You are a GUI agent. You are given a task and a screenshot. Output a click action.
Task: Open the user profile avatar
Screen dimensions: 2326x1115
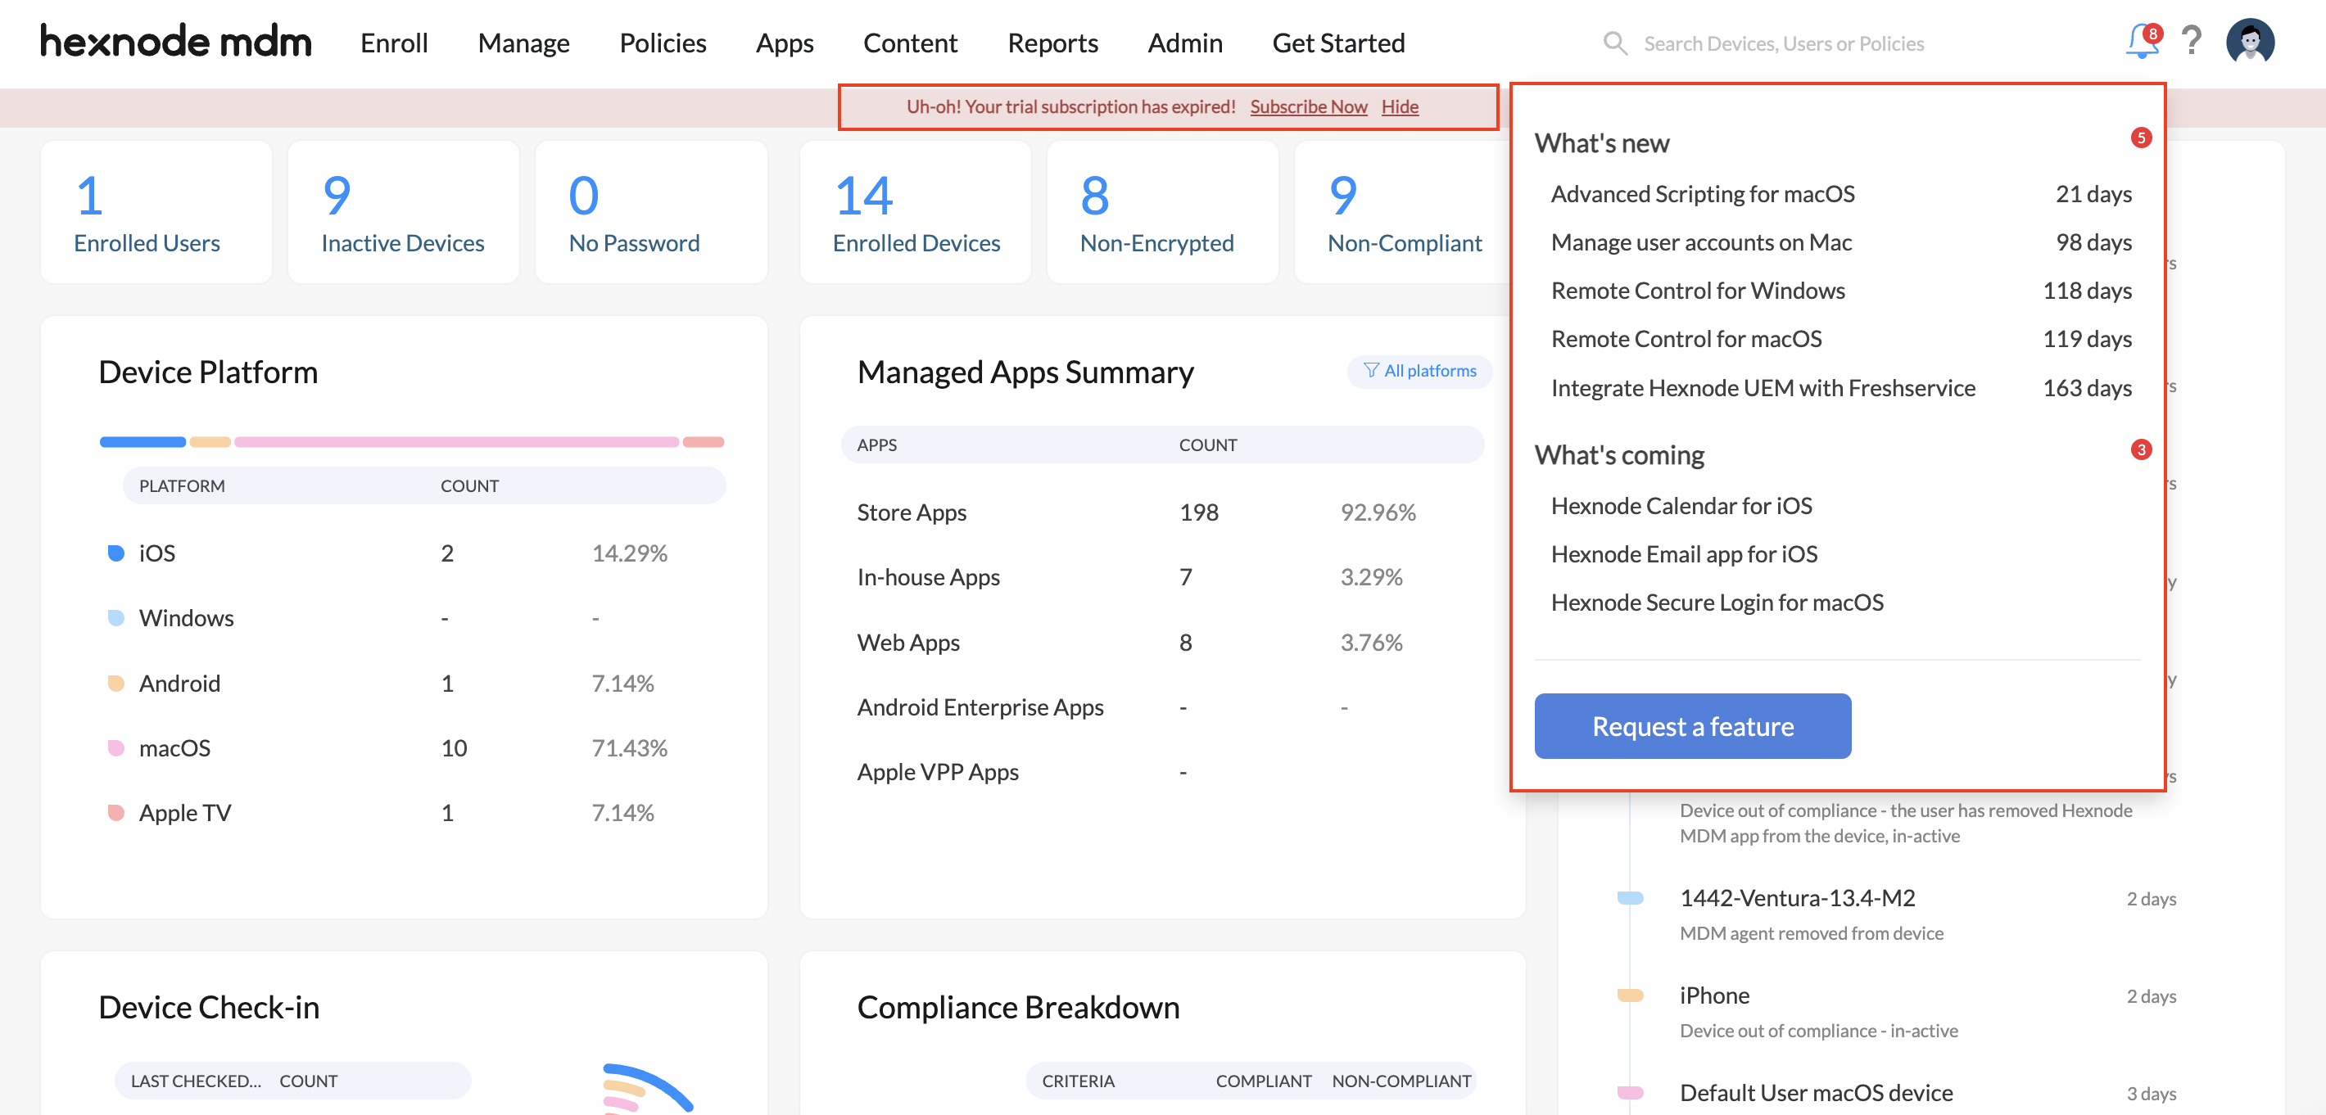(2249, 42)
